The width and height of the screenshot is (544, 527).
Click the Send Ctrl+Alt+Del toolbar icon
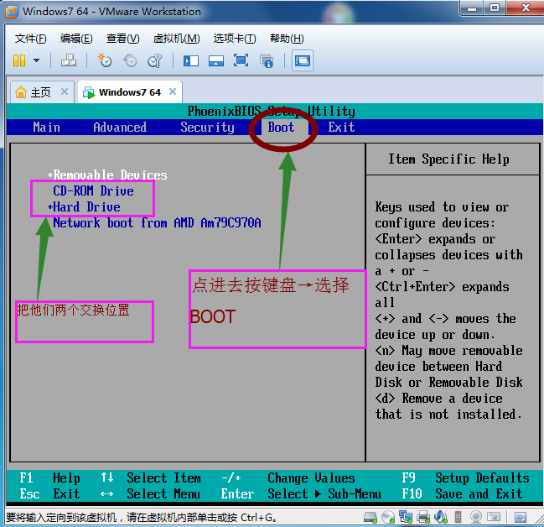tap(69, 60)
